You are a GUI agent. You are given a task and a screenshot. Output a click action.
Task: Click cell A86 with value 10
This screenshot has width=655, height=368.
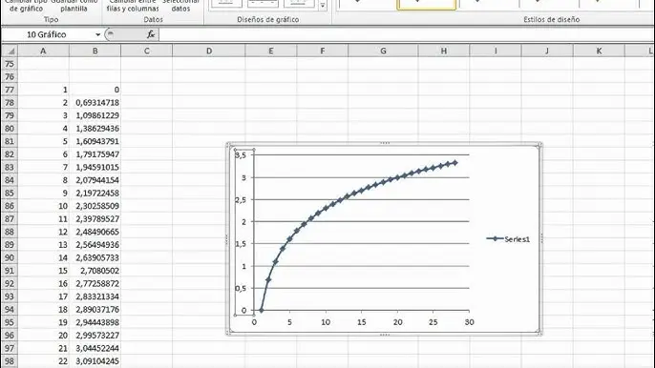43,206
